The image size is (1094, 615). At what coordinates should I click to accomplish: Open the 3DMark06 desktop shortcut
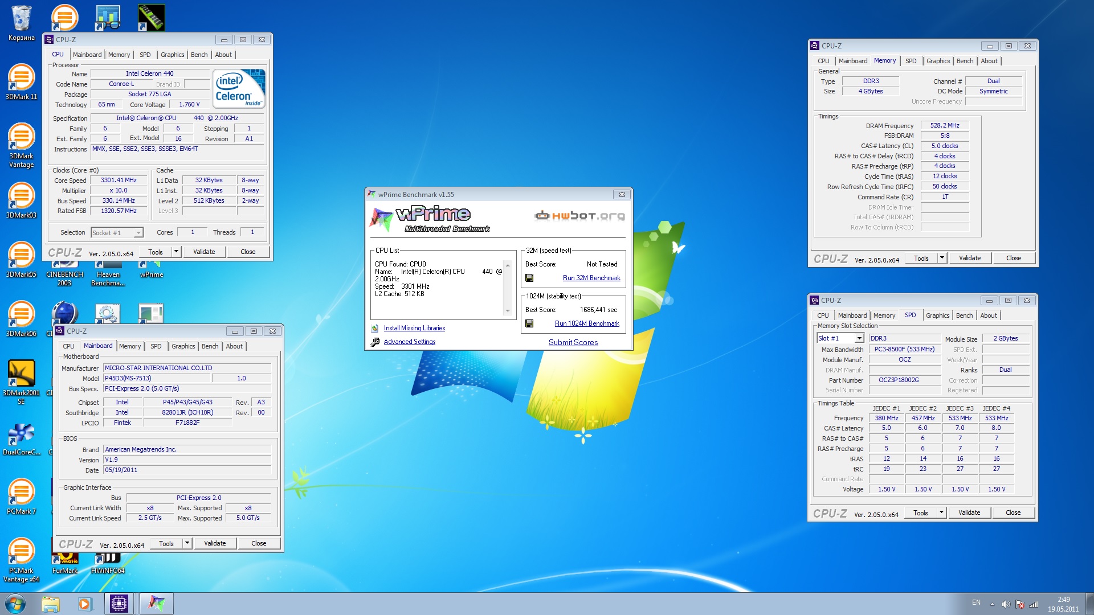tap(21, 319)
